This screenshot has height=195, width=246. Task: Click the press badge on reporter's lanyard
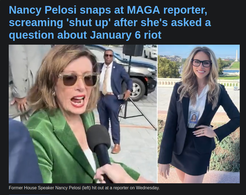pos(194,118)
